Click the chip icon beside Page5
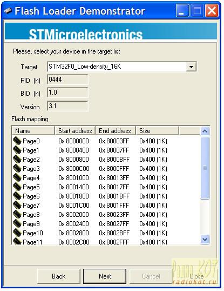 click(17, 187)
